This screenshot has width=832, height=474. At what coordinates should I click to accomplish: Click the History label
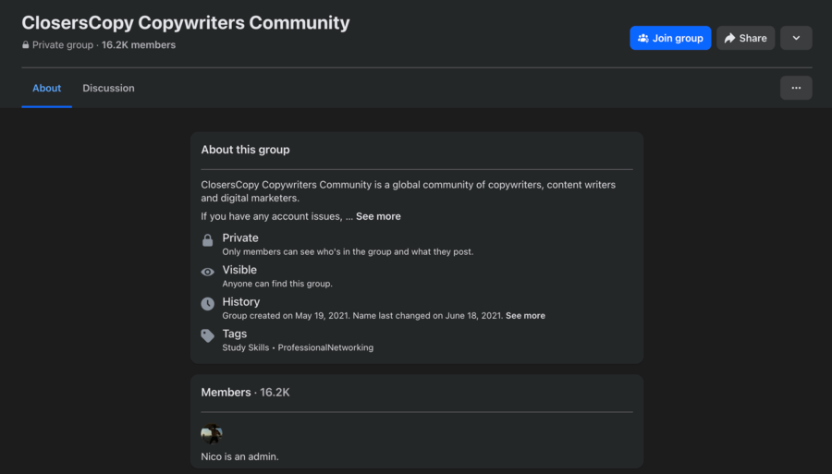tap(241, 302)
